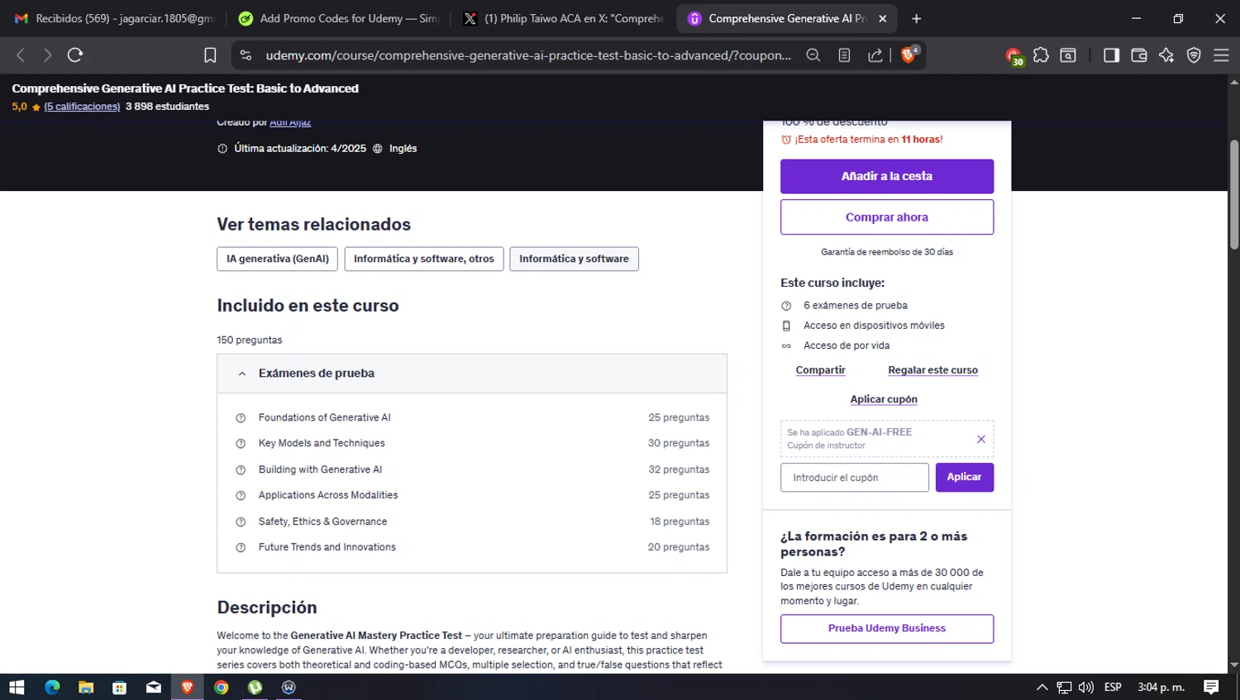Click 6 exámenes de prueba text
The image size is (1240, 700).
click(x=856, y=306)
